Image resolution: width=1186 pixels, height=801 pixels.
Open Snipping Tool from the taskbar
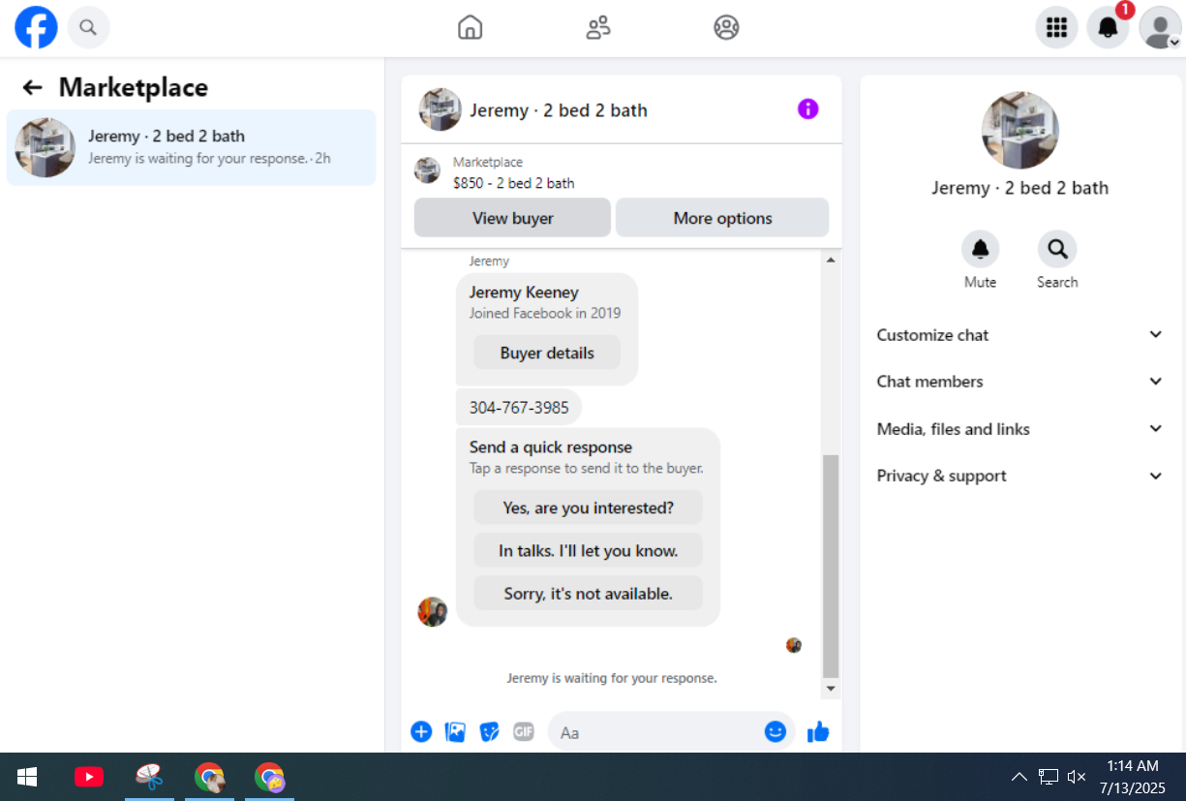(149, 777)
